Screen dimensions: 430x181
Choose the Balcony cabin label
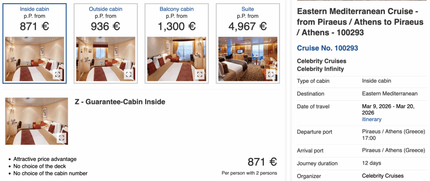pos(177,9)
